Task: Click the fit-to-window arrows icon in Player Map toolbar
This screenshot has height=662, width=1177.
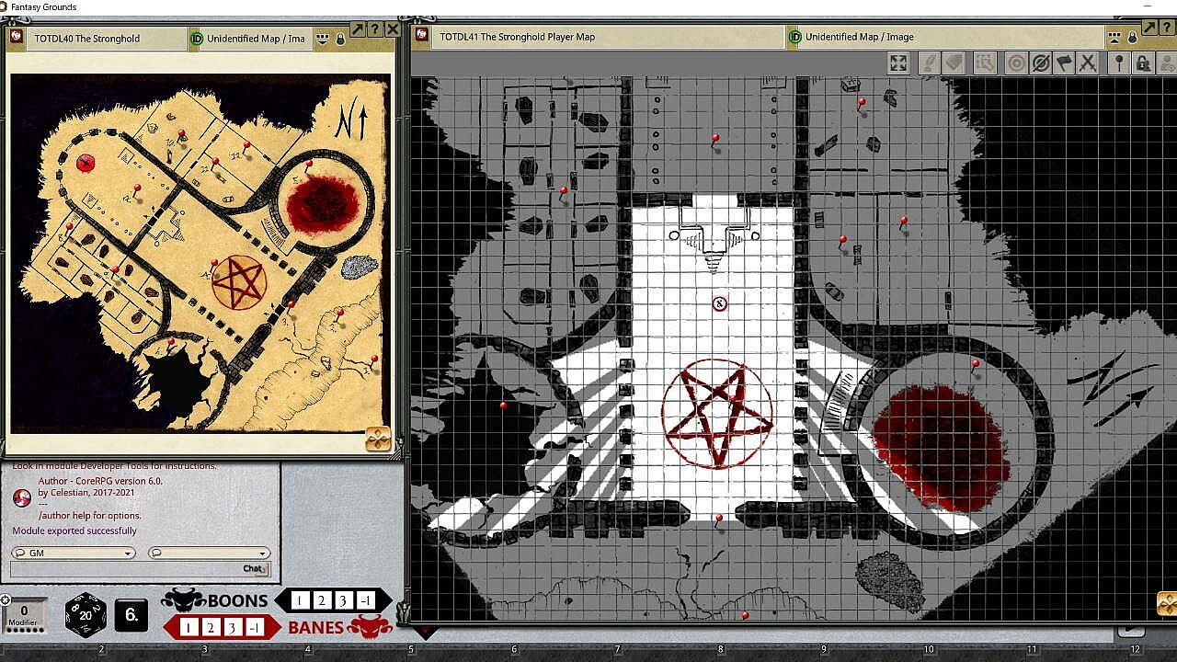Action: click(x=898, y=63)
